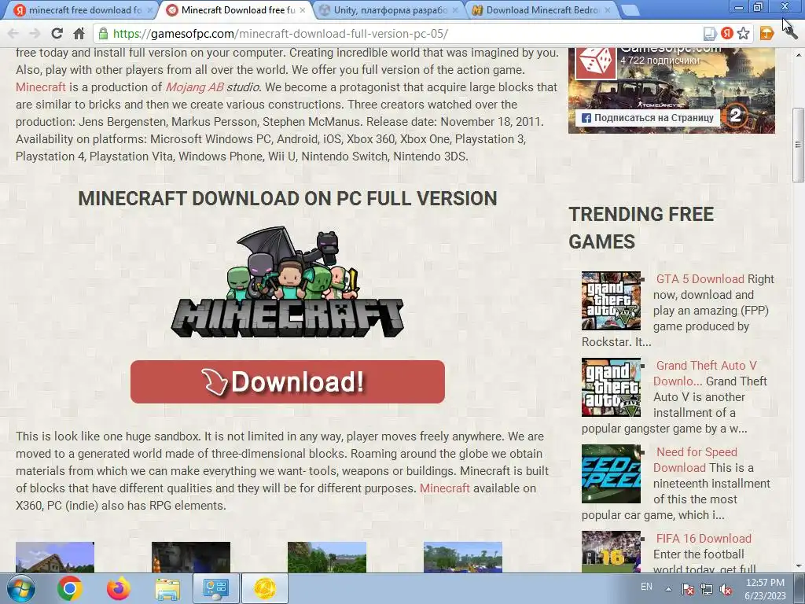This screenshot has height=604, width=805.
Task: Click the 'MINECRAFT DOWNLOAD ON PC FULL VERSION' heading
Action: [x=288, y=199]
